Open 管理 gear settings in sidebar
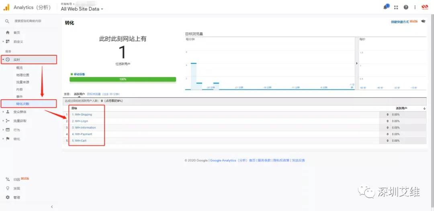The height and width of the screenshot is (211, 434). pyautogui.click(x=8, y=197)
